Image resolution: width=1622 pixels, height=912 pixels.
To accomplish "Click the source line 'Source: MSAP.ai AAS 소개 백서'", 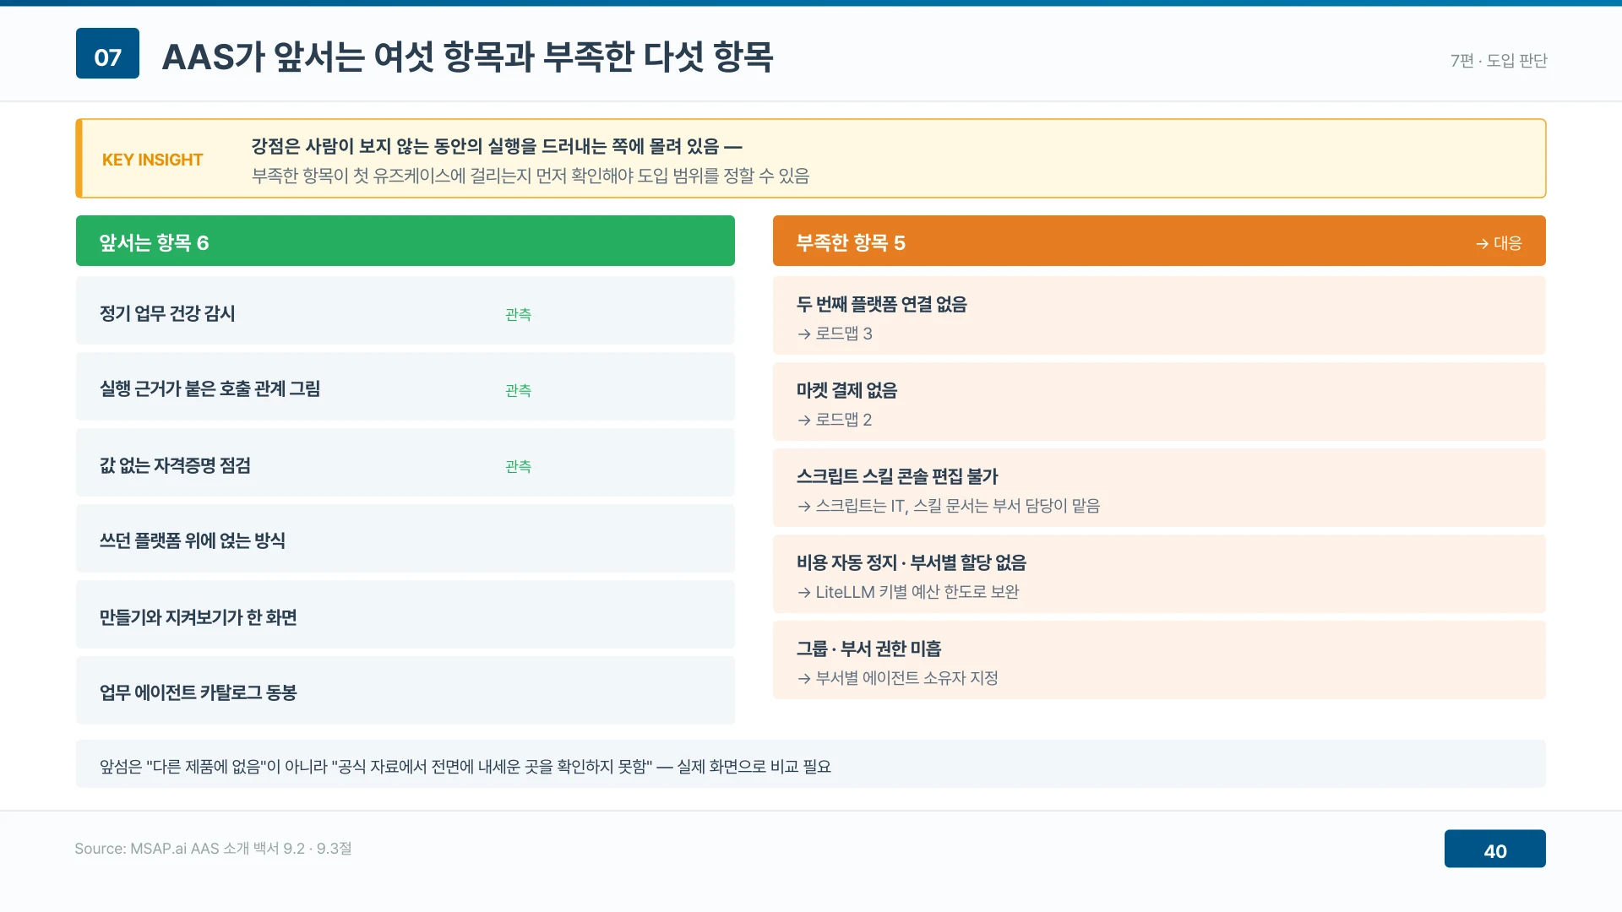I will click(x=213, y=849).
